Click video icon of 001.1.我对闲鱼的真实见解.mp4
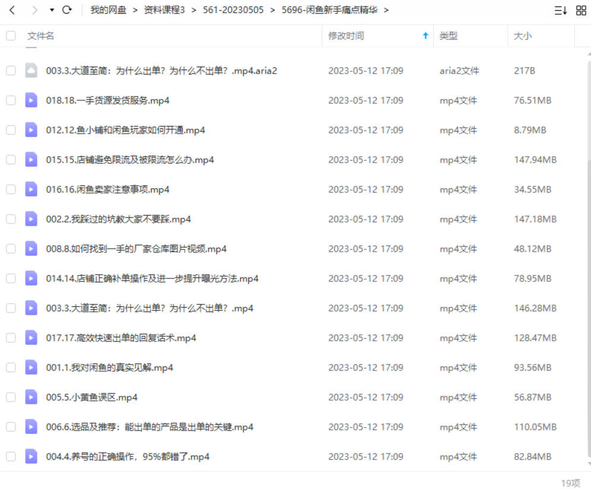591x494 pixels. click(31, 367)
